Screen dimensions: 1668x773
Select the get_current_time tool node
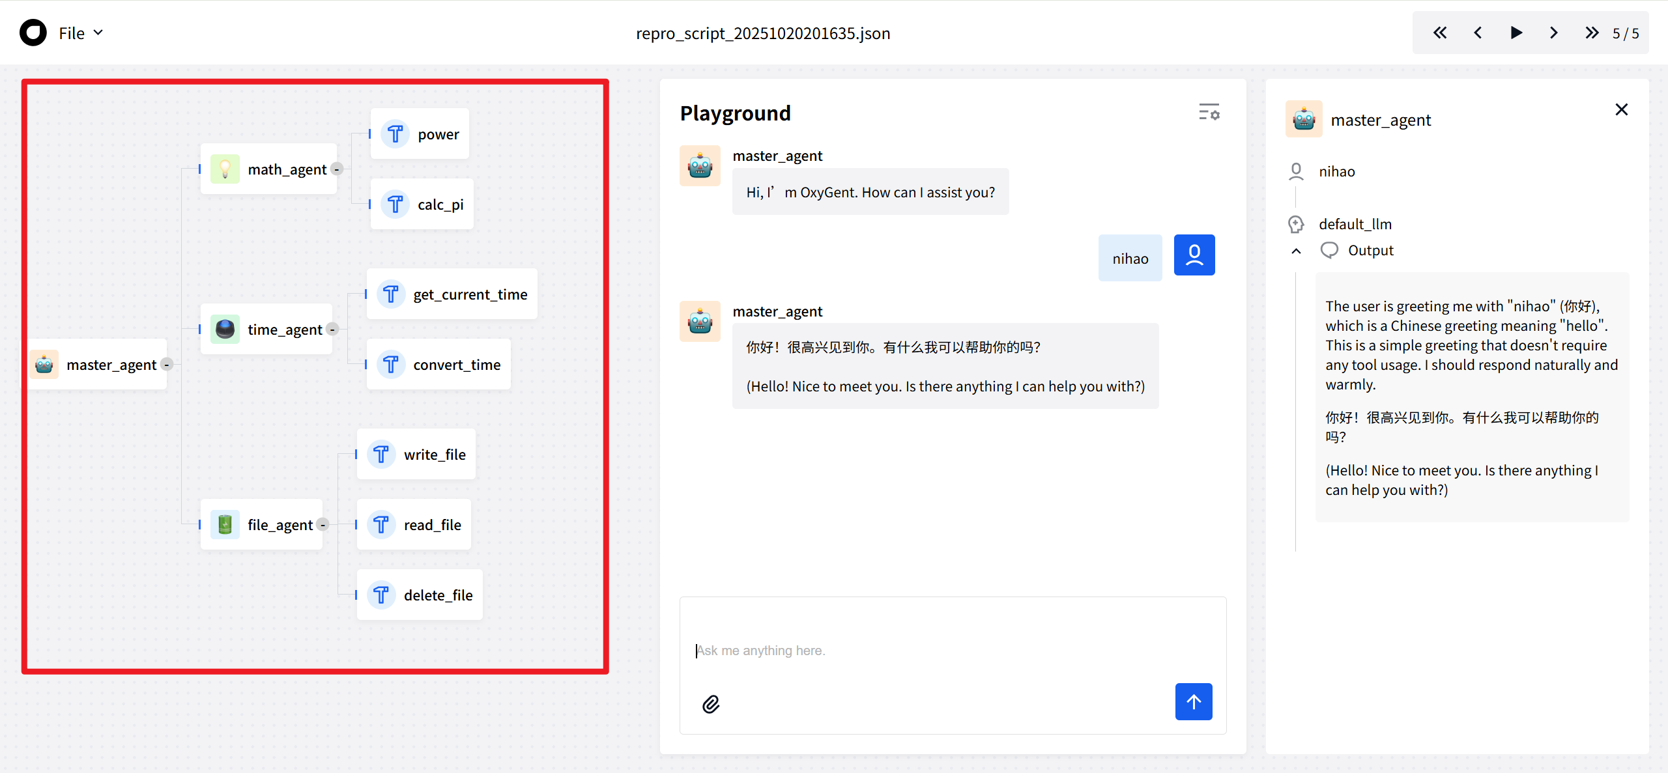(452, 294)
